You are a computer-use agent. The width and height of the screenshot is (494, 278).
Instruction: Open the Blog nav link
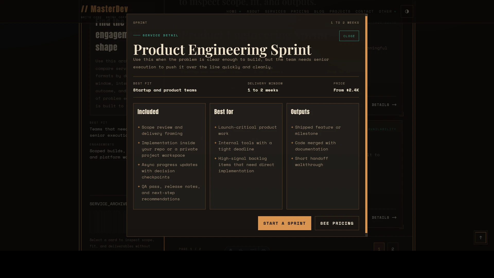319,12
